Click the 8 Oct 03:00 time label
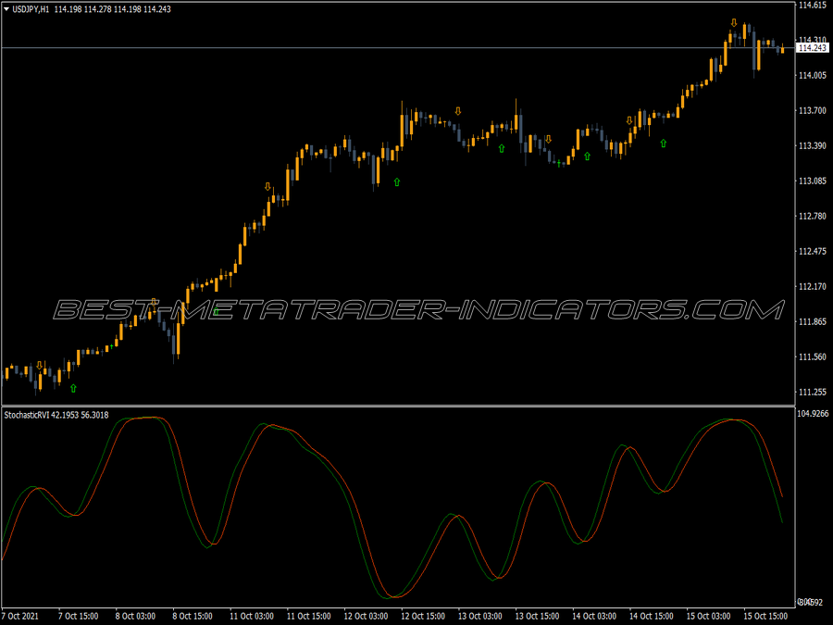 coord(135,617)
